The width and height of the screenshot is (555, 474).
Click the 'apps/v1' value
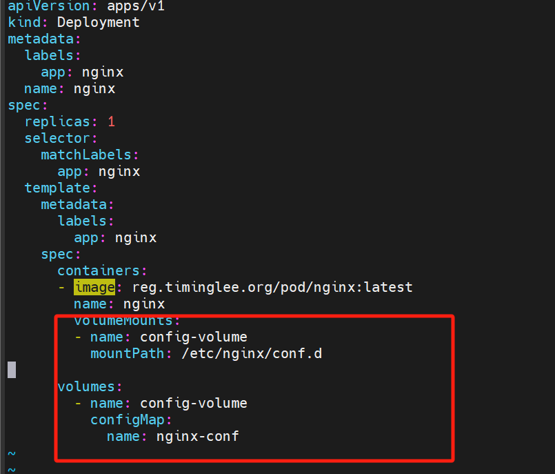click(x=136, y=6)
